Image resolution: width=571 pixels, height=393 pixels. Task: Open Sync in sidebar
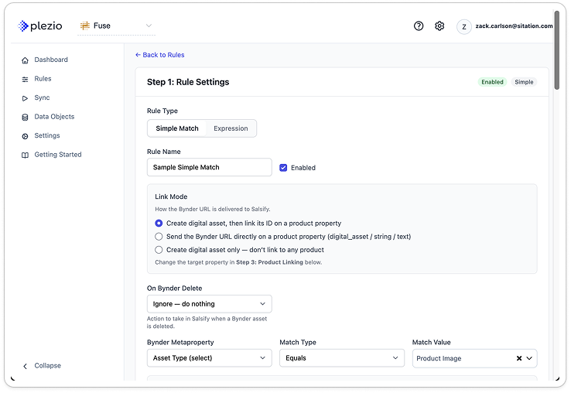pyautogui.click(x=43, y=97)
